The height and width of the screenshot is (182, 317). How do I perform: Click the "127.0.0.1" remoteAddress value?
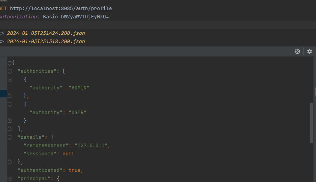coord(91,146)
